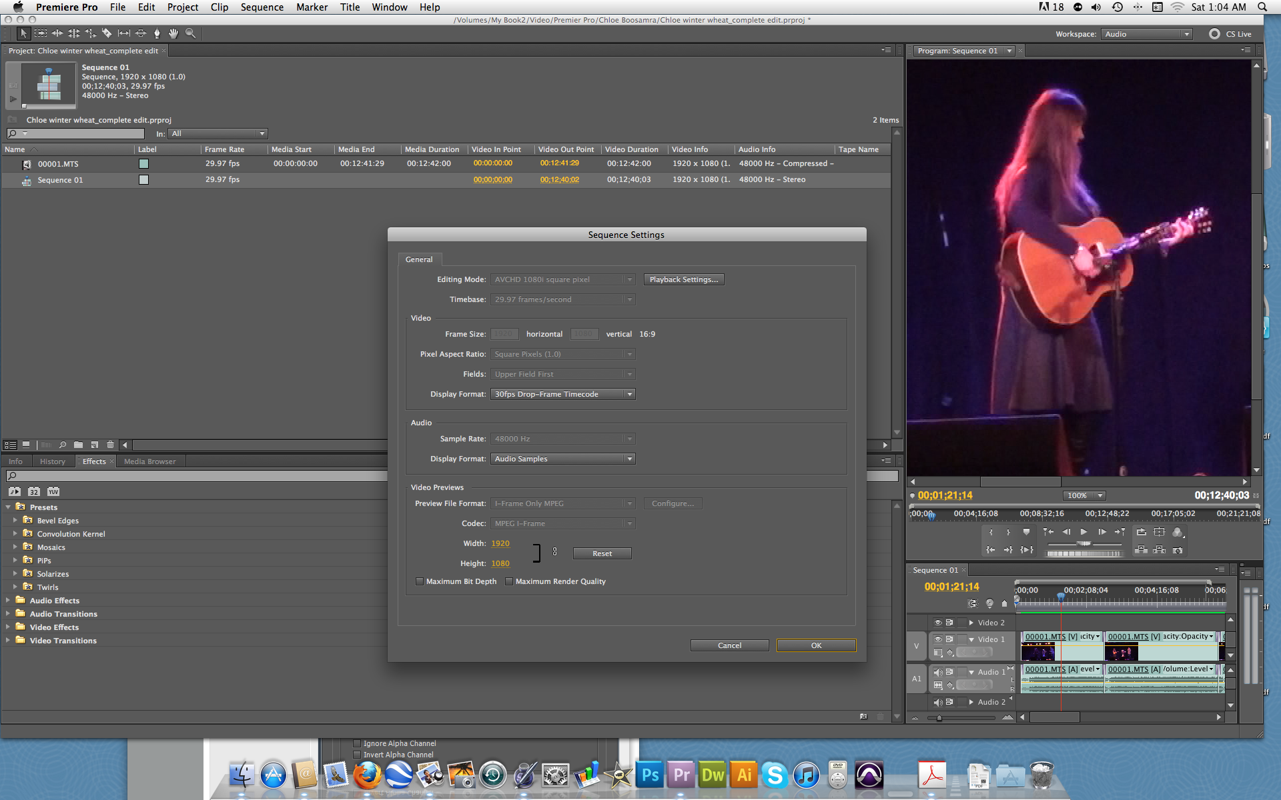Open the Program monitor 100% zoom dropdown
The width and height of the screenshot is (1281, 800).
point(1084,495)
